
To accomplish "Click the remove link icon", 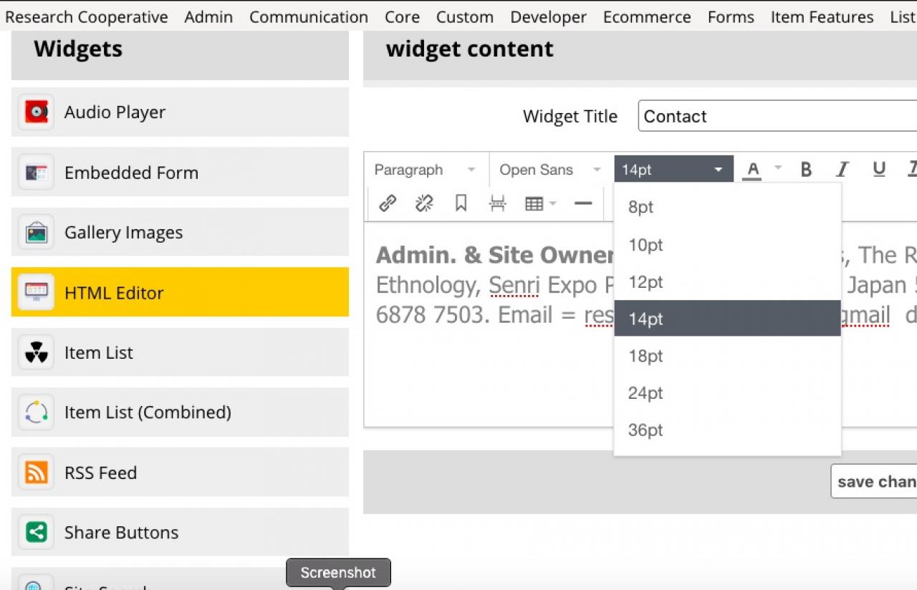I will pyautogui.click(x=424, y=203).
